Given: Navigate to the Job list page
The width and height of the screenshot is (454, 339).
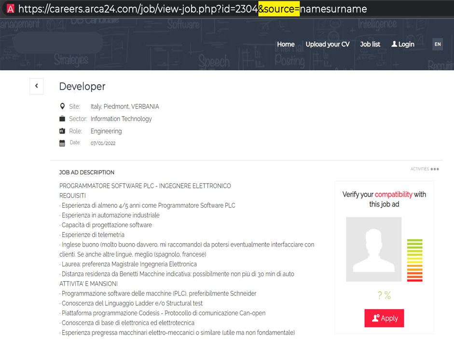Looking at the screenshot, I should (x=370, y=44).
